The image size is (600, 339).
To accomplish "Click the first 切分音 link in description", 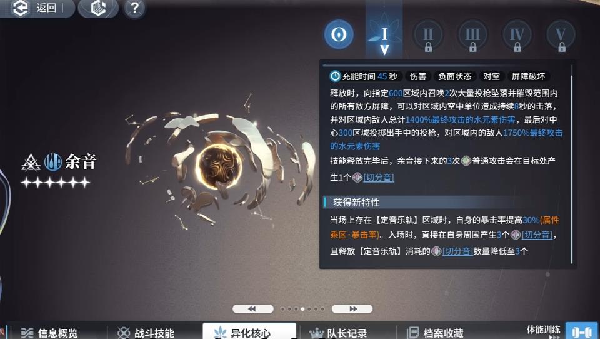I will pyautogui.click(x=378, y=178).
